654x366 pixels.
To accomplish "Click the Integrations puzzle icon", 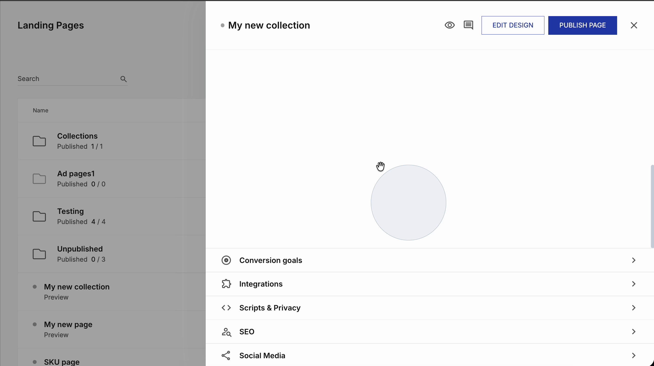I will point(226,284).
